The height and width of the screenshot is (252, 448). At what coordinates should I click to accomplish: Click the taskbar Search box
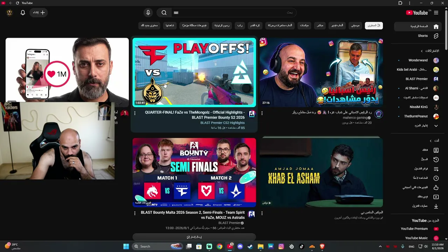157,246
